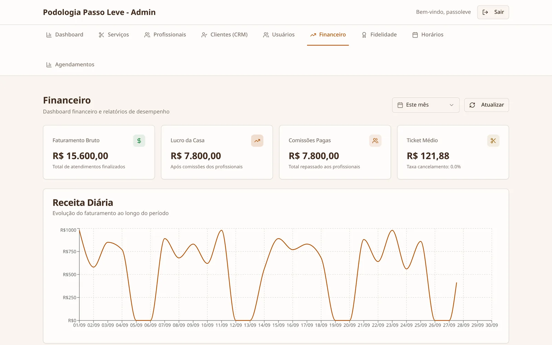The image size is (552, 345).
Task: Click the people icon in Comissões Pagas card
Action: tap(375, 141)
